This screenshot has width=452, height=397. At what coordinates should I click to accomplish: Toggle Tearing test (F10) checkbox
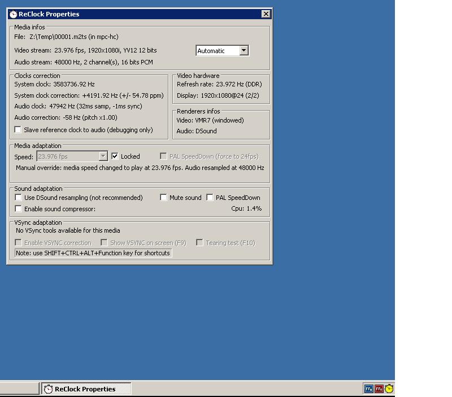coord(199,243)
